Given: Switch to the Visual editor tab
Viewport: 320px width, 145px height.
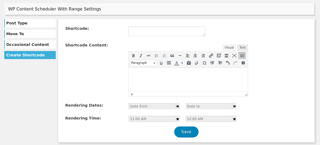Looking at the screenshot, I should pyautogui.click(x=229, y=48).
